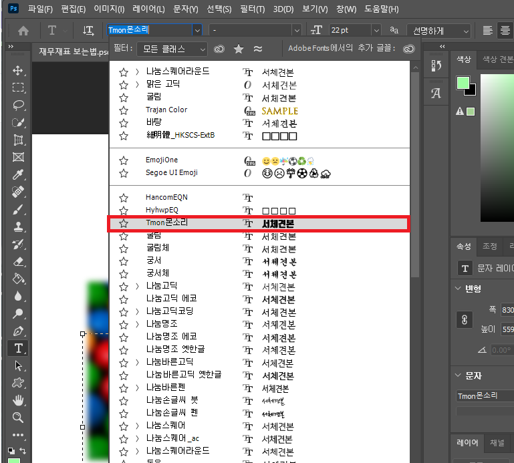This screenshot has width=514, height=463.
Task: Select the Zoom tool
Action: [x=18, y=418]
